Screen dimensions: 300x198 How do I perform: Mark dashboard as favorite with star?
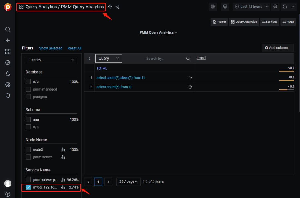pos(110,7)
